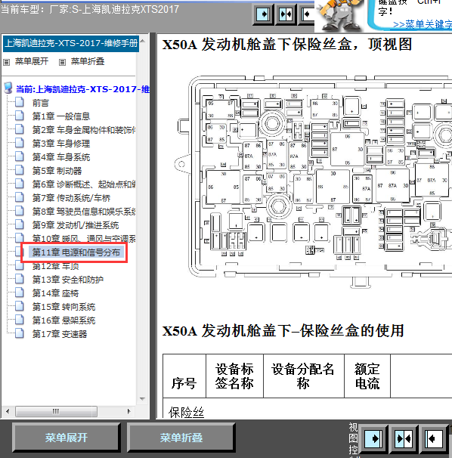Click the top toolbar left-arrow view icon

(x=306, y=14)
